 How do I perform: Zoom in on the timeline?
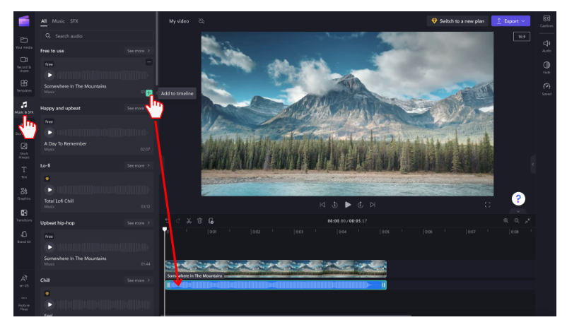505,220
